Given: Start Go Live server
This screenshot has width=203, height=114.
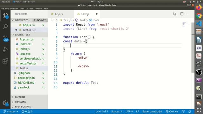Looking at the screenshot, I should (172, 111).
